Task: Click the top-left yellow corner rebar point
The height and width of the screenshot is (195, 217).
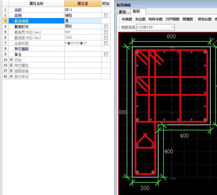Action: [137, 52]
